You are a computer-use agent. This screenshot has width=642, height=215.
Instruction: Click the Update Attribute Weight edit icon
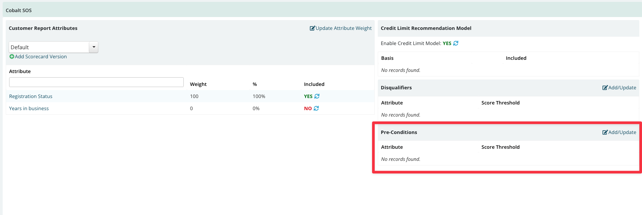[312, 28]
